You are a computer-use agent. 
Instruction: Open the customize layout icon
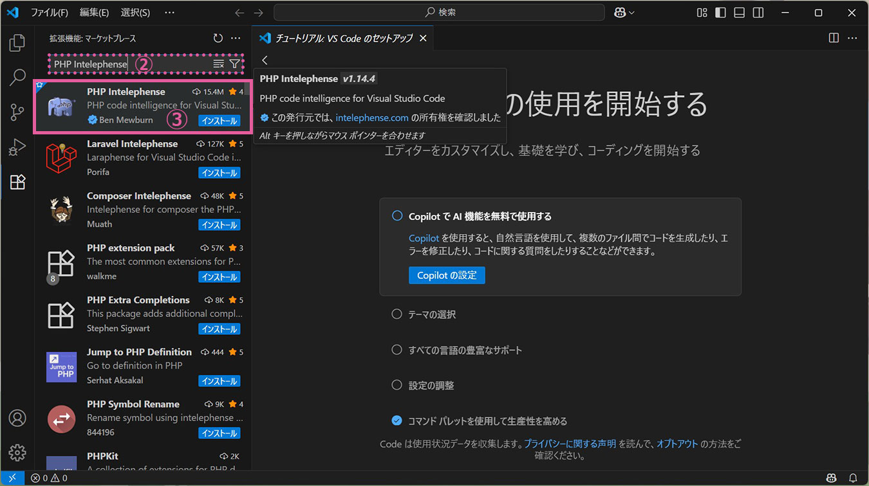pyautogui.click(x=702, y=13)
